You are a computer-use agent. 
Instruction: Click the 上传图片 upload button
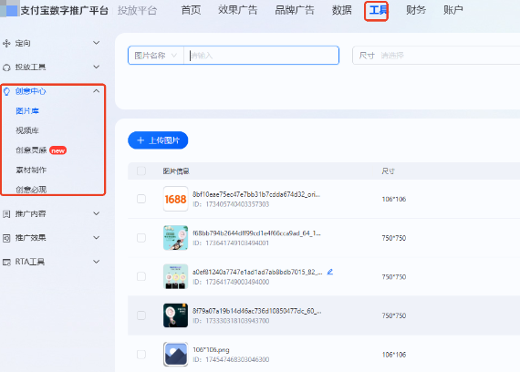[158, 140]
